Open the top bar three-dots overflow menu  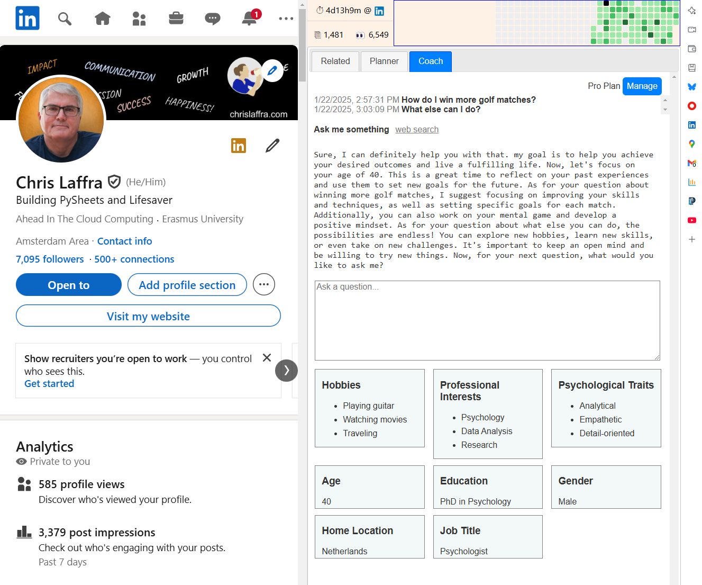286,19
